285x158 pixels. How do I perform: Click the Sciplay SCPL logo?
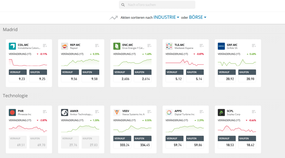pos(221,113)
